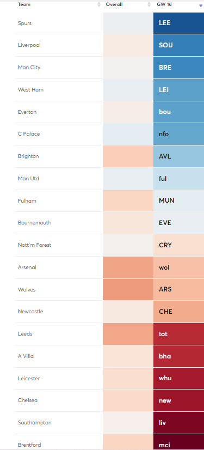
Task: Click the Team column header
Action: pos(24,4)
